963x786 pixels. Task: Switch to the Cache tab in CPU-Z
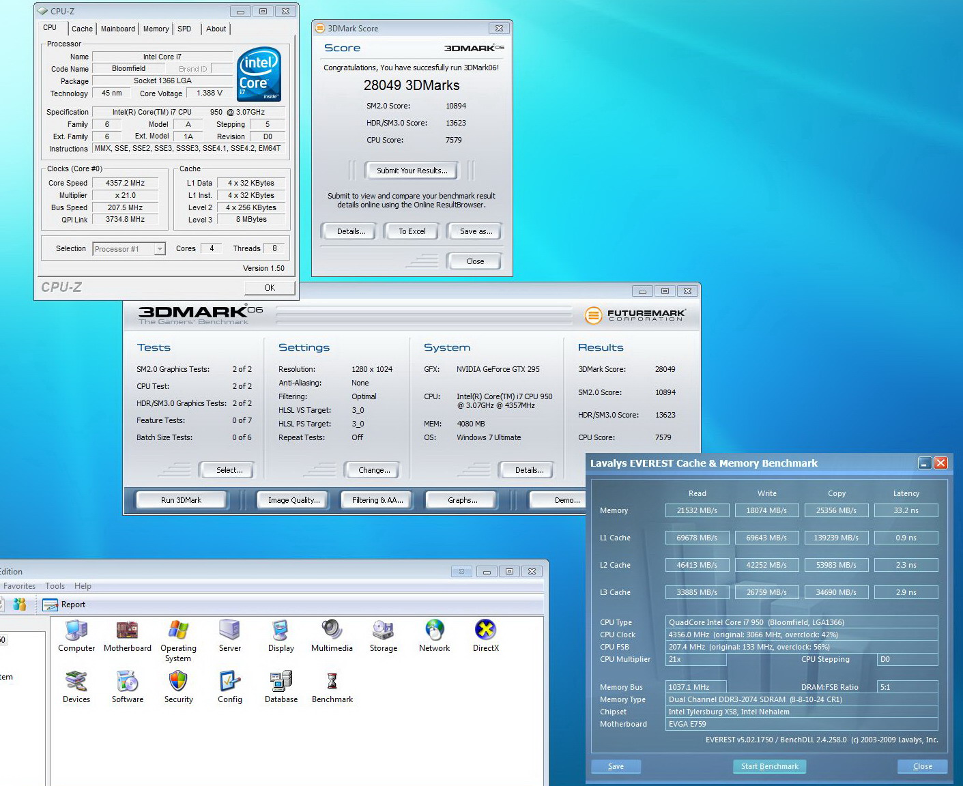coord(82,29)
